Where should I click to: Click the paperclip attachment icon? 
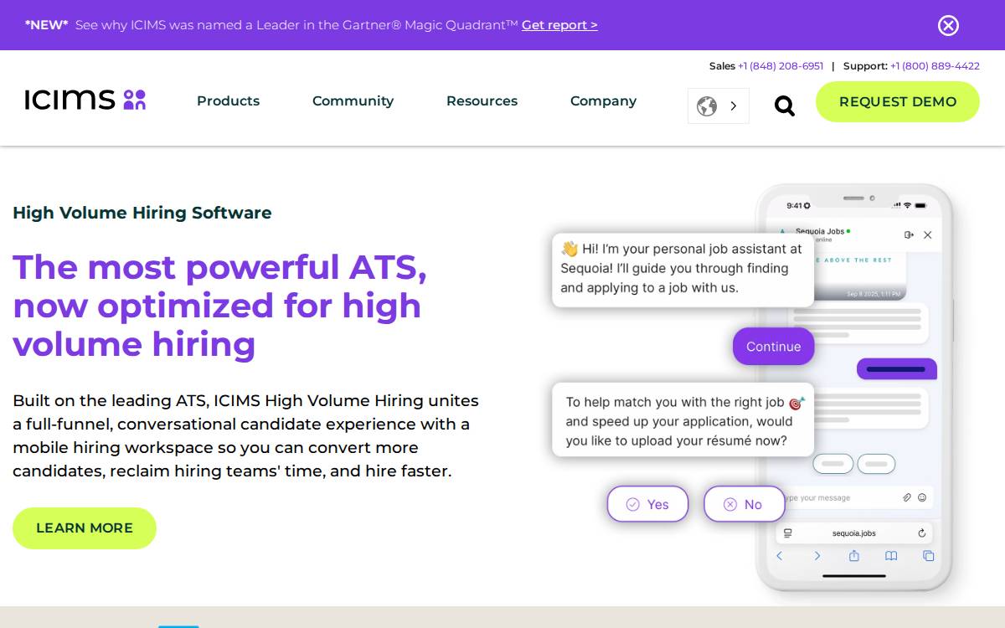(907, 497)
